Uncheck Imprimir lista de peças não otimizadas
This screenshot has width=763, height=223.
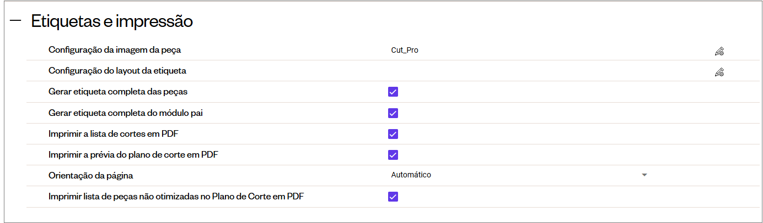tap(393, 197)
